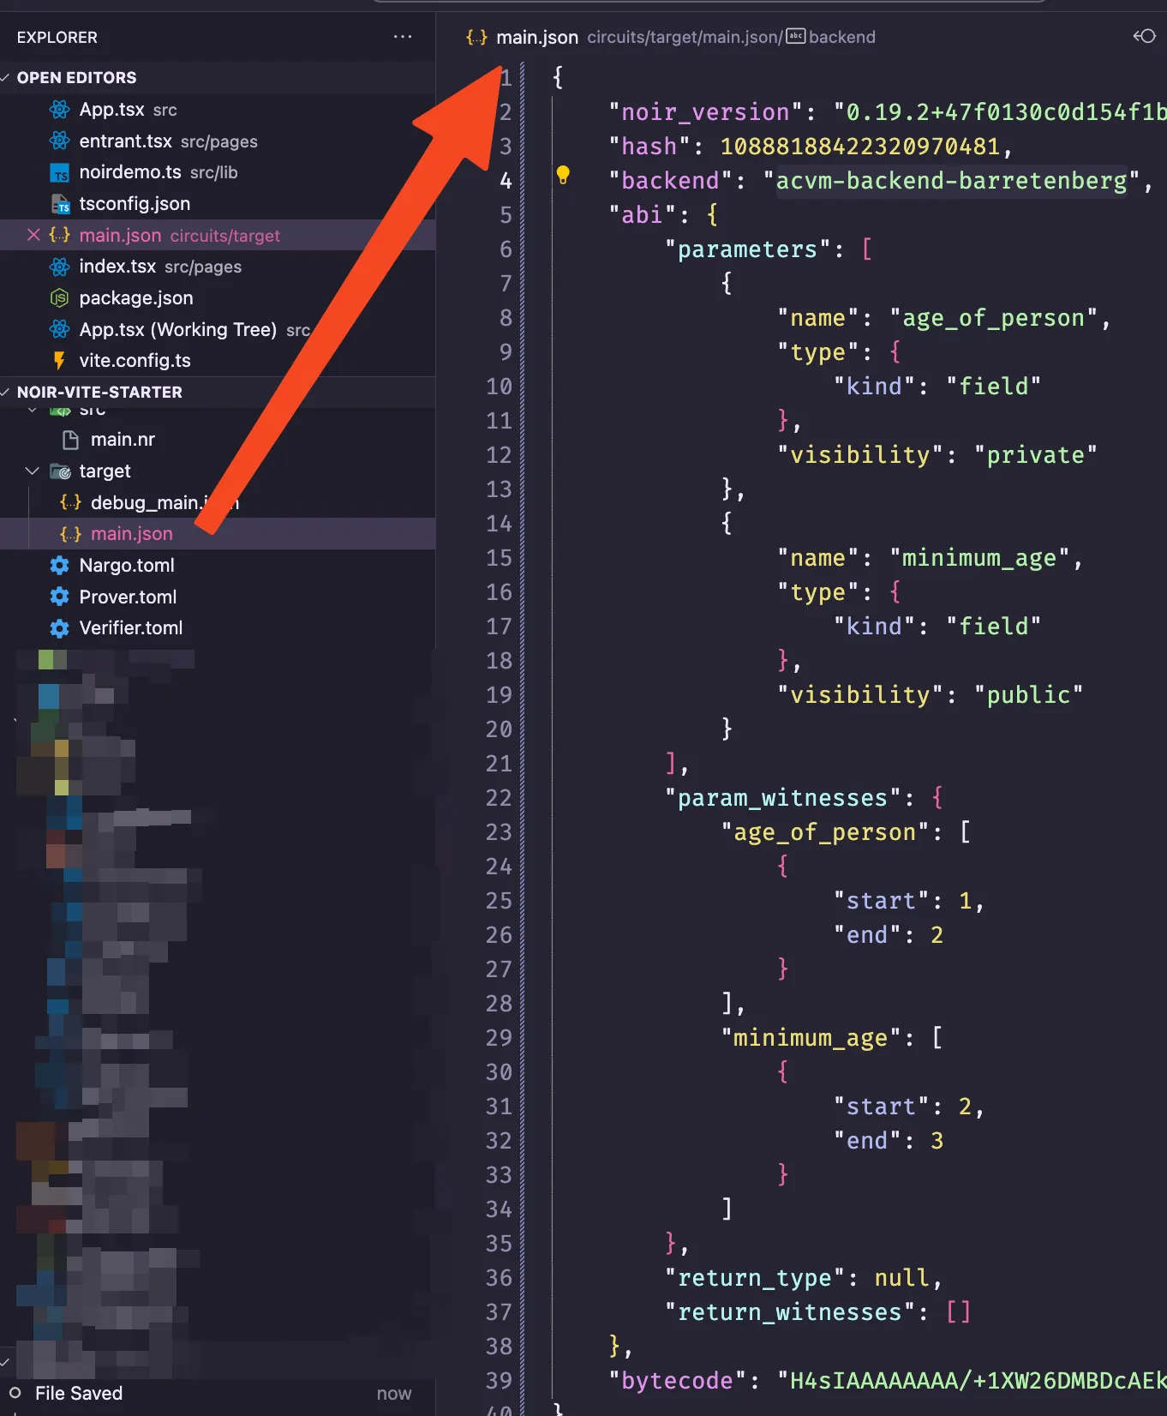Image resolution: width=1167 pixels, height=1416 pixels.
Task: Click the "return_witnesses" key on line 37
Action: pyautogui.click(x=789, y=1312)
